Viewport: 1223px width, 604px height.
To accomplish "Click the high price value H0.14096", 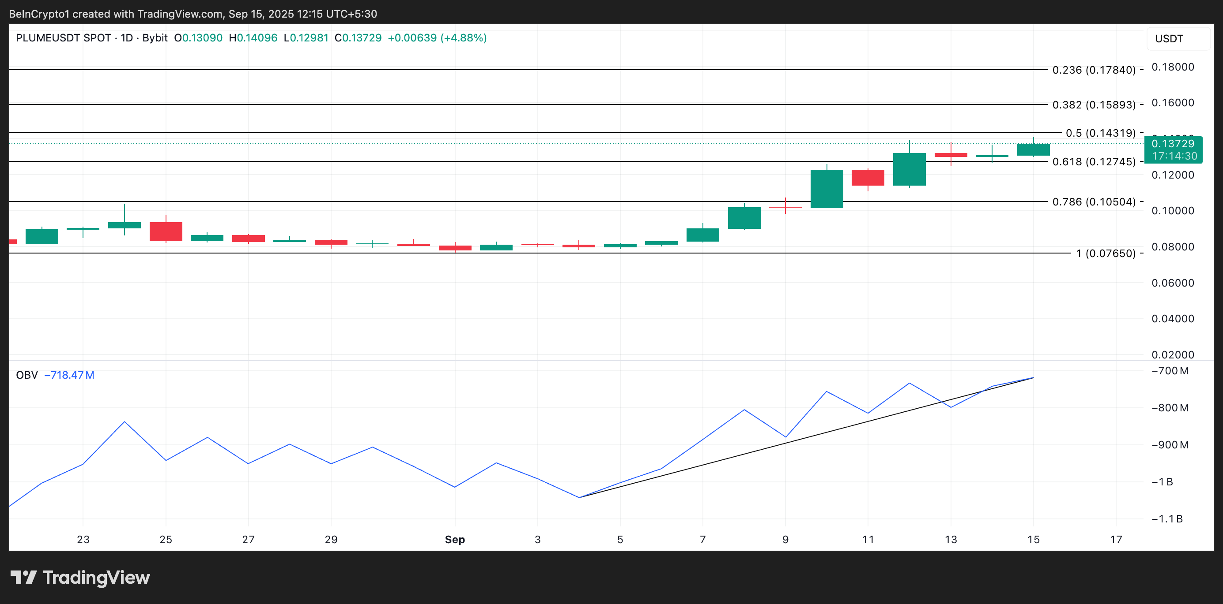I will point(254,38).
